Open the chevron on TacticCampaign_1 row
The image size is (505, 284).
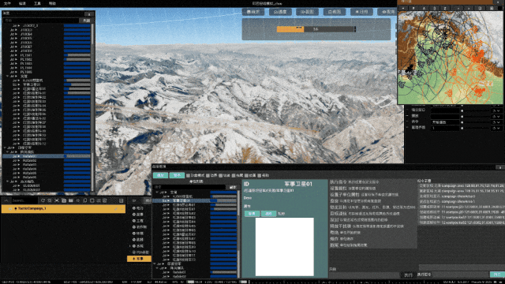coord(122,208)
